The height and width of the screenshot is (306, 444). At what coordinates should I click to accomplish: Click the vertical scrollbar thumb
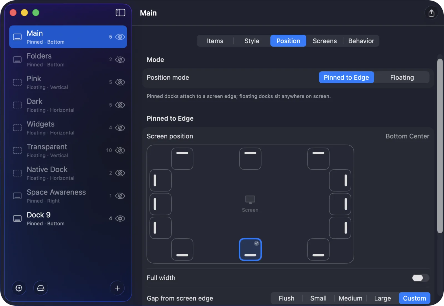(x=440, y=146)
